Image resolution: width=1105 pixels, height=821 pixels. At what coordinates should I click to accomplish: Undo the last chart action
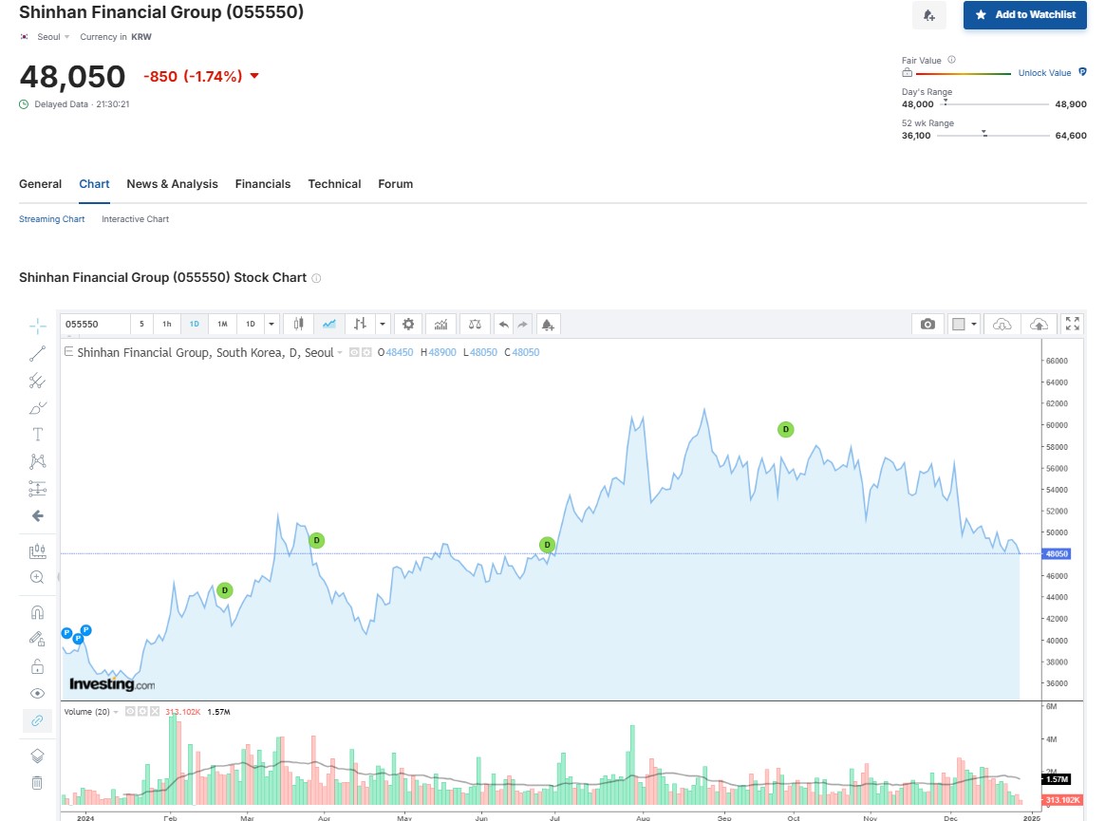tap(503, 325)
